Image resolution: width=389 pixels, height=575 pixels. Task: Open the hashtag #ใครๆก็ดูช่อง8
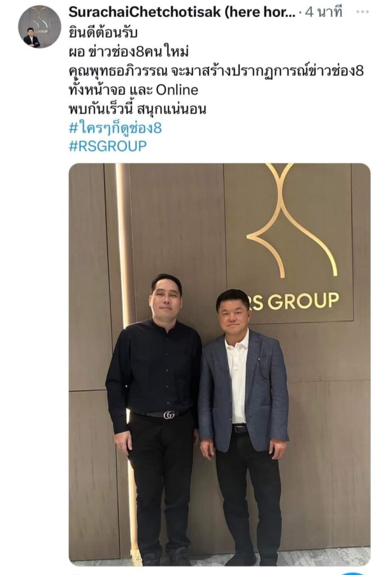pos(115,128)
